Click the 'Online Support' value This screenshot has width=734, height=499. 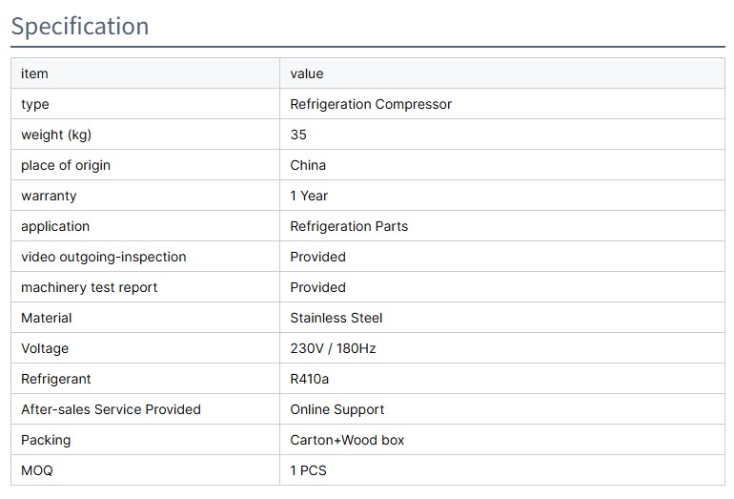tap(337, 409)
